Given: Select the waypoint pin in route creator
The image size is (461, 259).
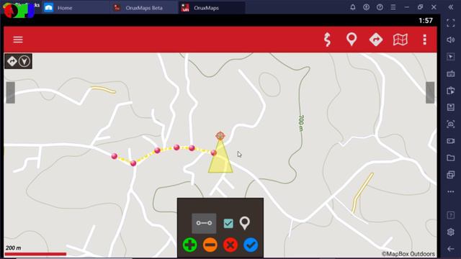Looking at the screenshot, I should (245, 223).
